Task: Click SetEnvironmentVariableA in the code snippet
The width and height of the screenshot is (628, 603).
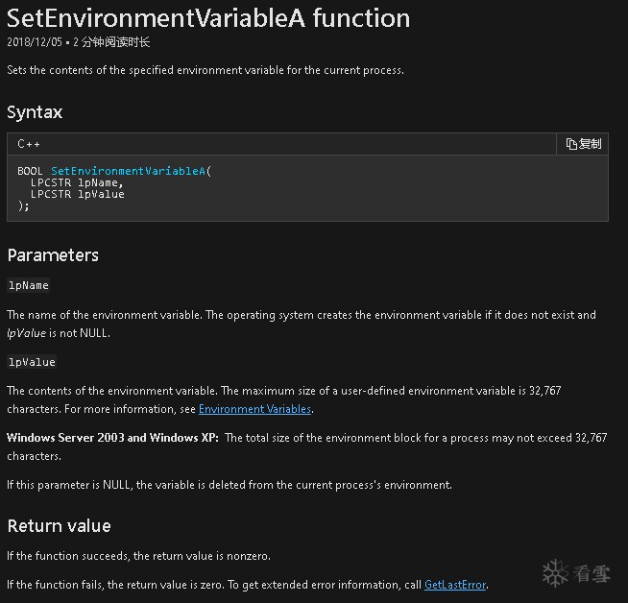Action: (128, 171)
